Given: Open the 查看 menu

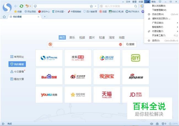Looking at the screenshot, I should [x=134, y=2].
